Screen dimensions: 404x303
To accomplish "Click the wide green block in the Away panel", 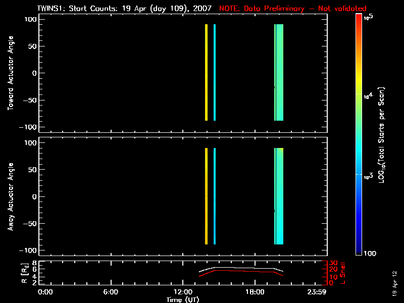I will pyautogui.click(x=279, y=196).
